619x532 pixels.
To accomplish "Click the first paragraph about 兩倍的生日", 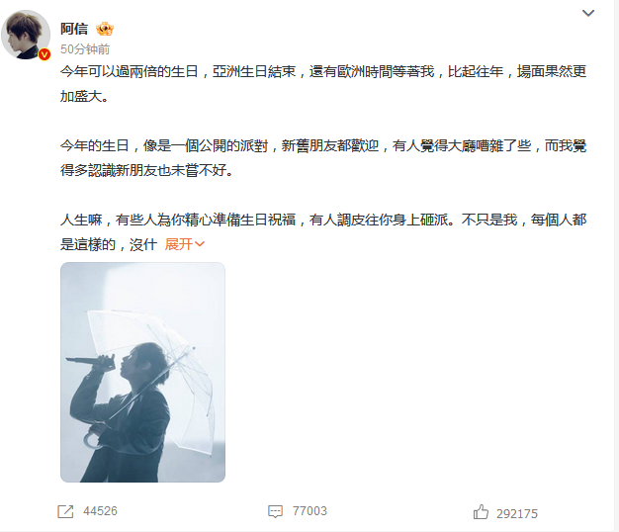I will pos(323,84).
